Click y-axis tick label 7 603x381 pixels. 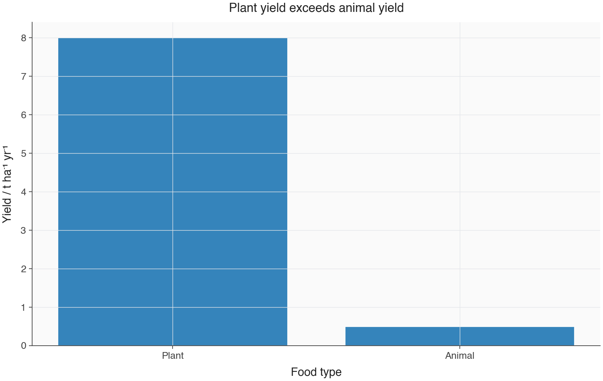(24, 77)
